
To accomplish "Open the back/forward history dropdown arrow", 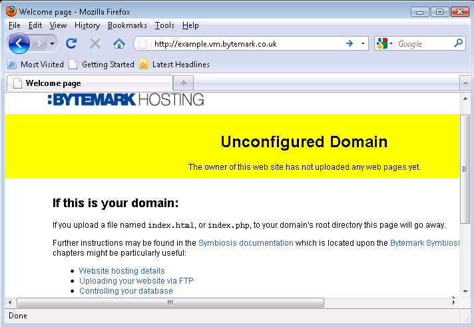I will point(52,44).
